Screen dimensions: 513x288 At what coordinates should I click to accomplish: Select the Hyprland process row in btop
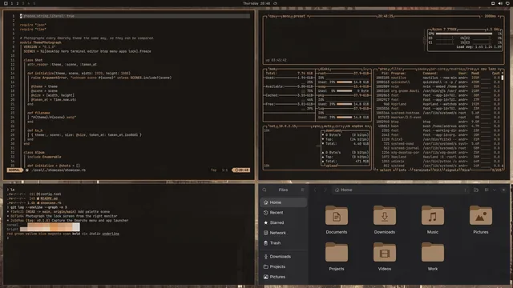point(438,104)
